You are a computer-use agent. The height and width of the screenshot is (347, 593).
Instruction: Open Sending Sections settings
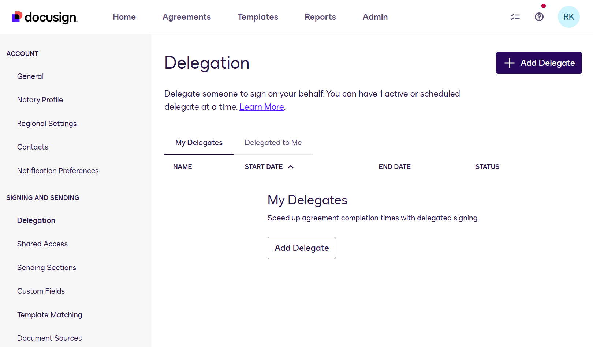pos(46,268)
